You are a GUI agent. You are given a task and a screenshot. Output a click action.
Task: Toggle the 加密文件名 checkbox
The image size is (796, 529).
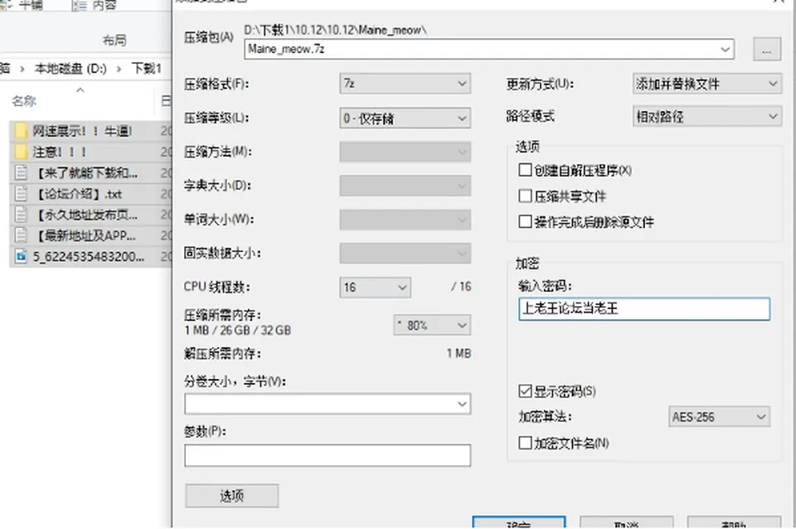[x=525, y=443]
